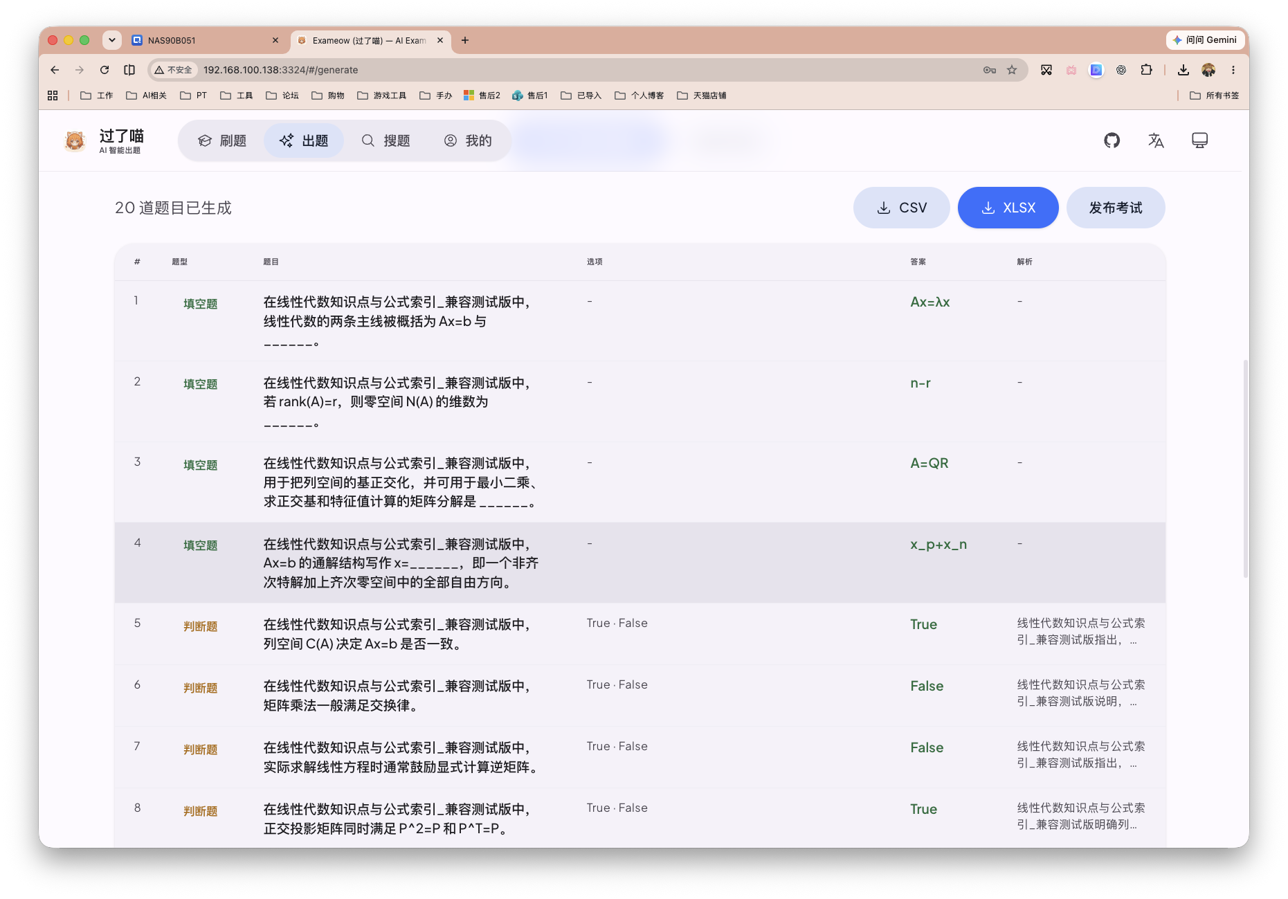Select answer x_p+x_n in row 4

pyautogui.click(x=938, y=545)
